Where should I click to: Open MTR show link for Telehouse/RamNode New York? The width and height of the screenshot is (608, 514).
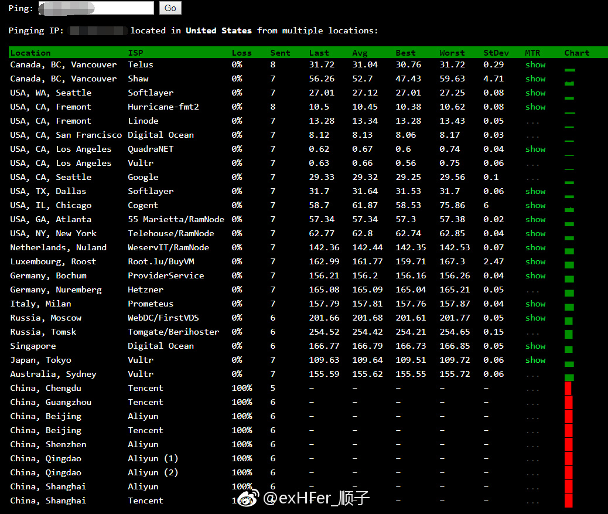pos(535,233)
